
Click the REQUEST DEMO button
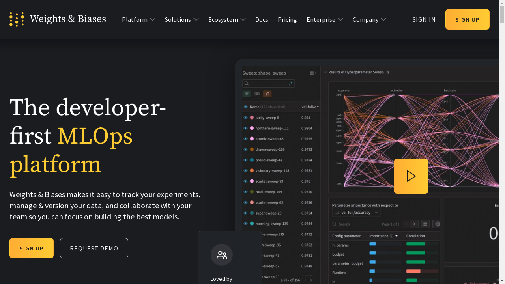pyautogui.click(x=94, y=248)
